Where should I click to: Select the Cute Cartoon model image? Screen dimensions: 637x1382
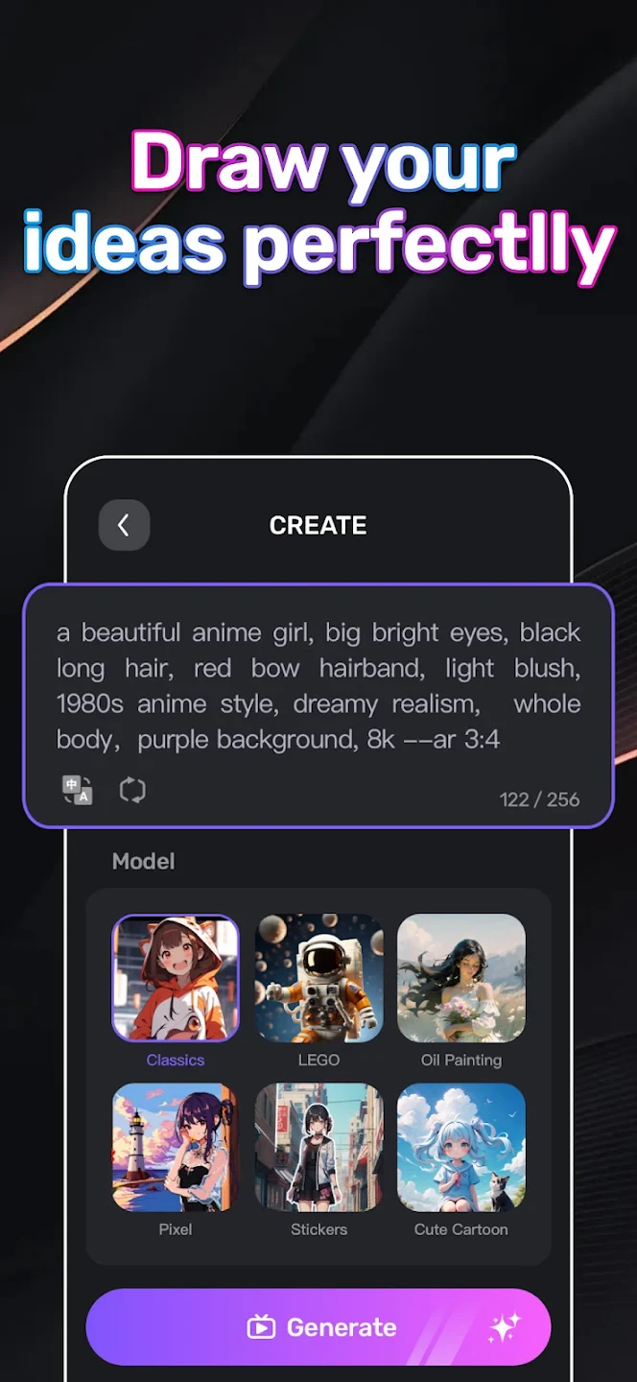coord(461,1147)
